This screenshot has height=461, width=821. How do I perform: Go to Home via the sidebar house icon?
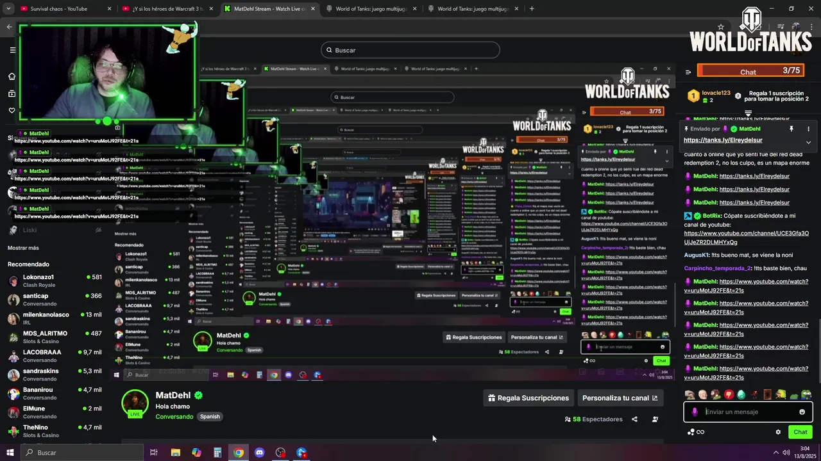tap(12, 77)
